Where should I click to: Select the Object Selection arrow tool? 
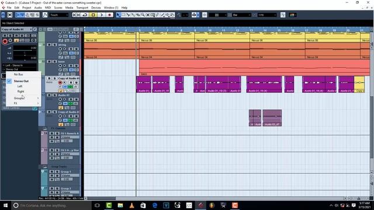[118, 15]
